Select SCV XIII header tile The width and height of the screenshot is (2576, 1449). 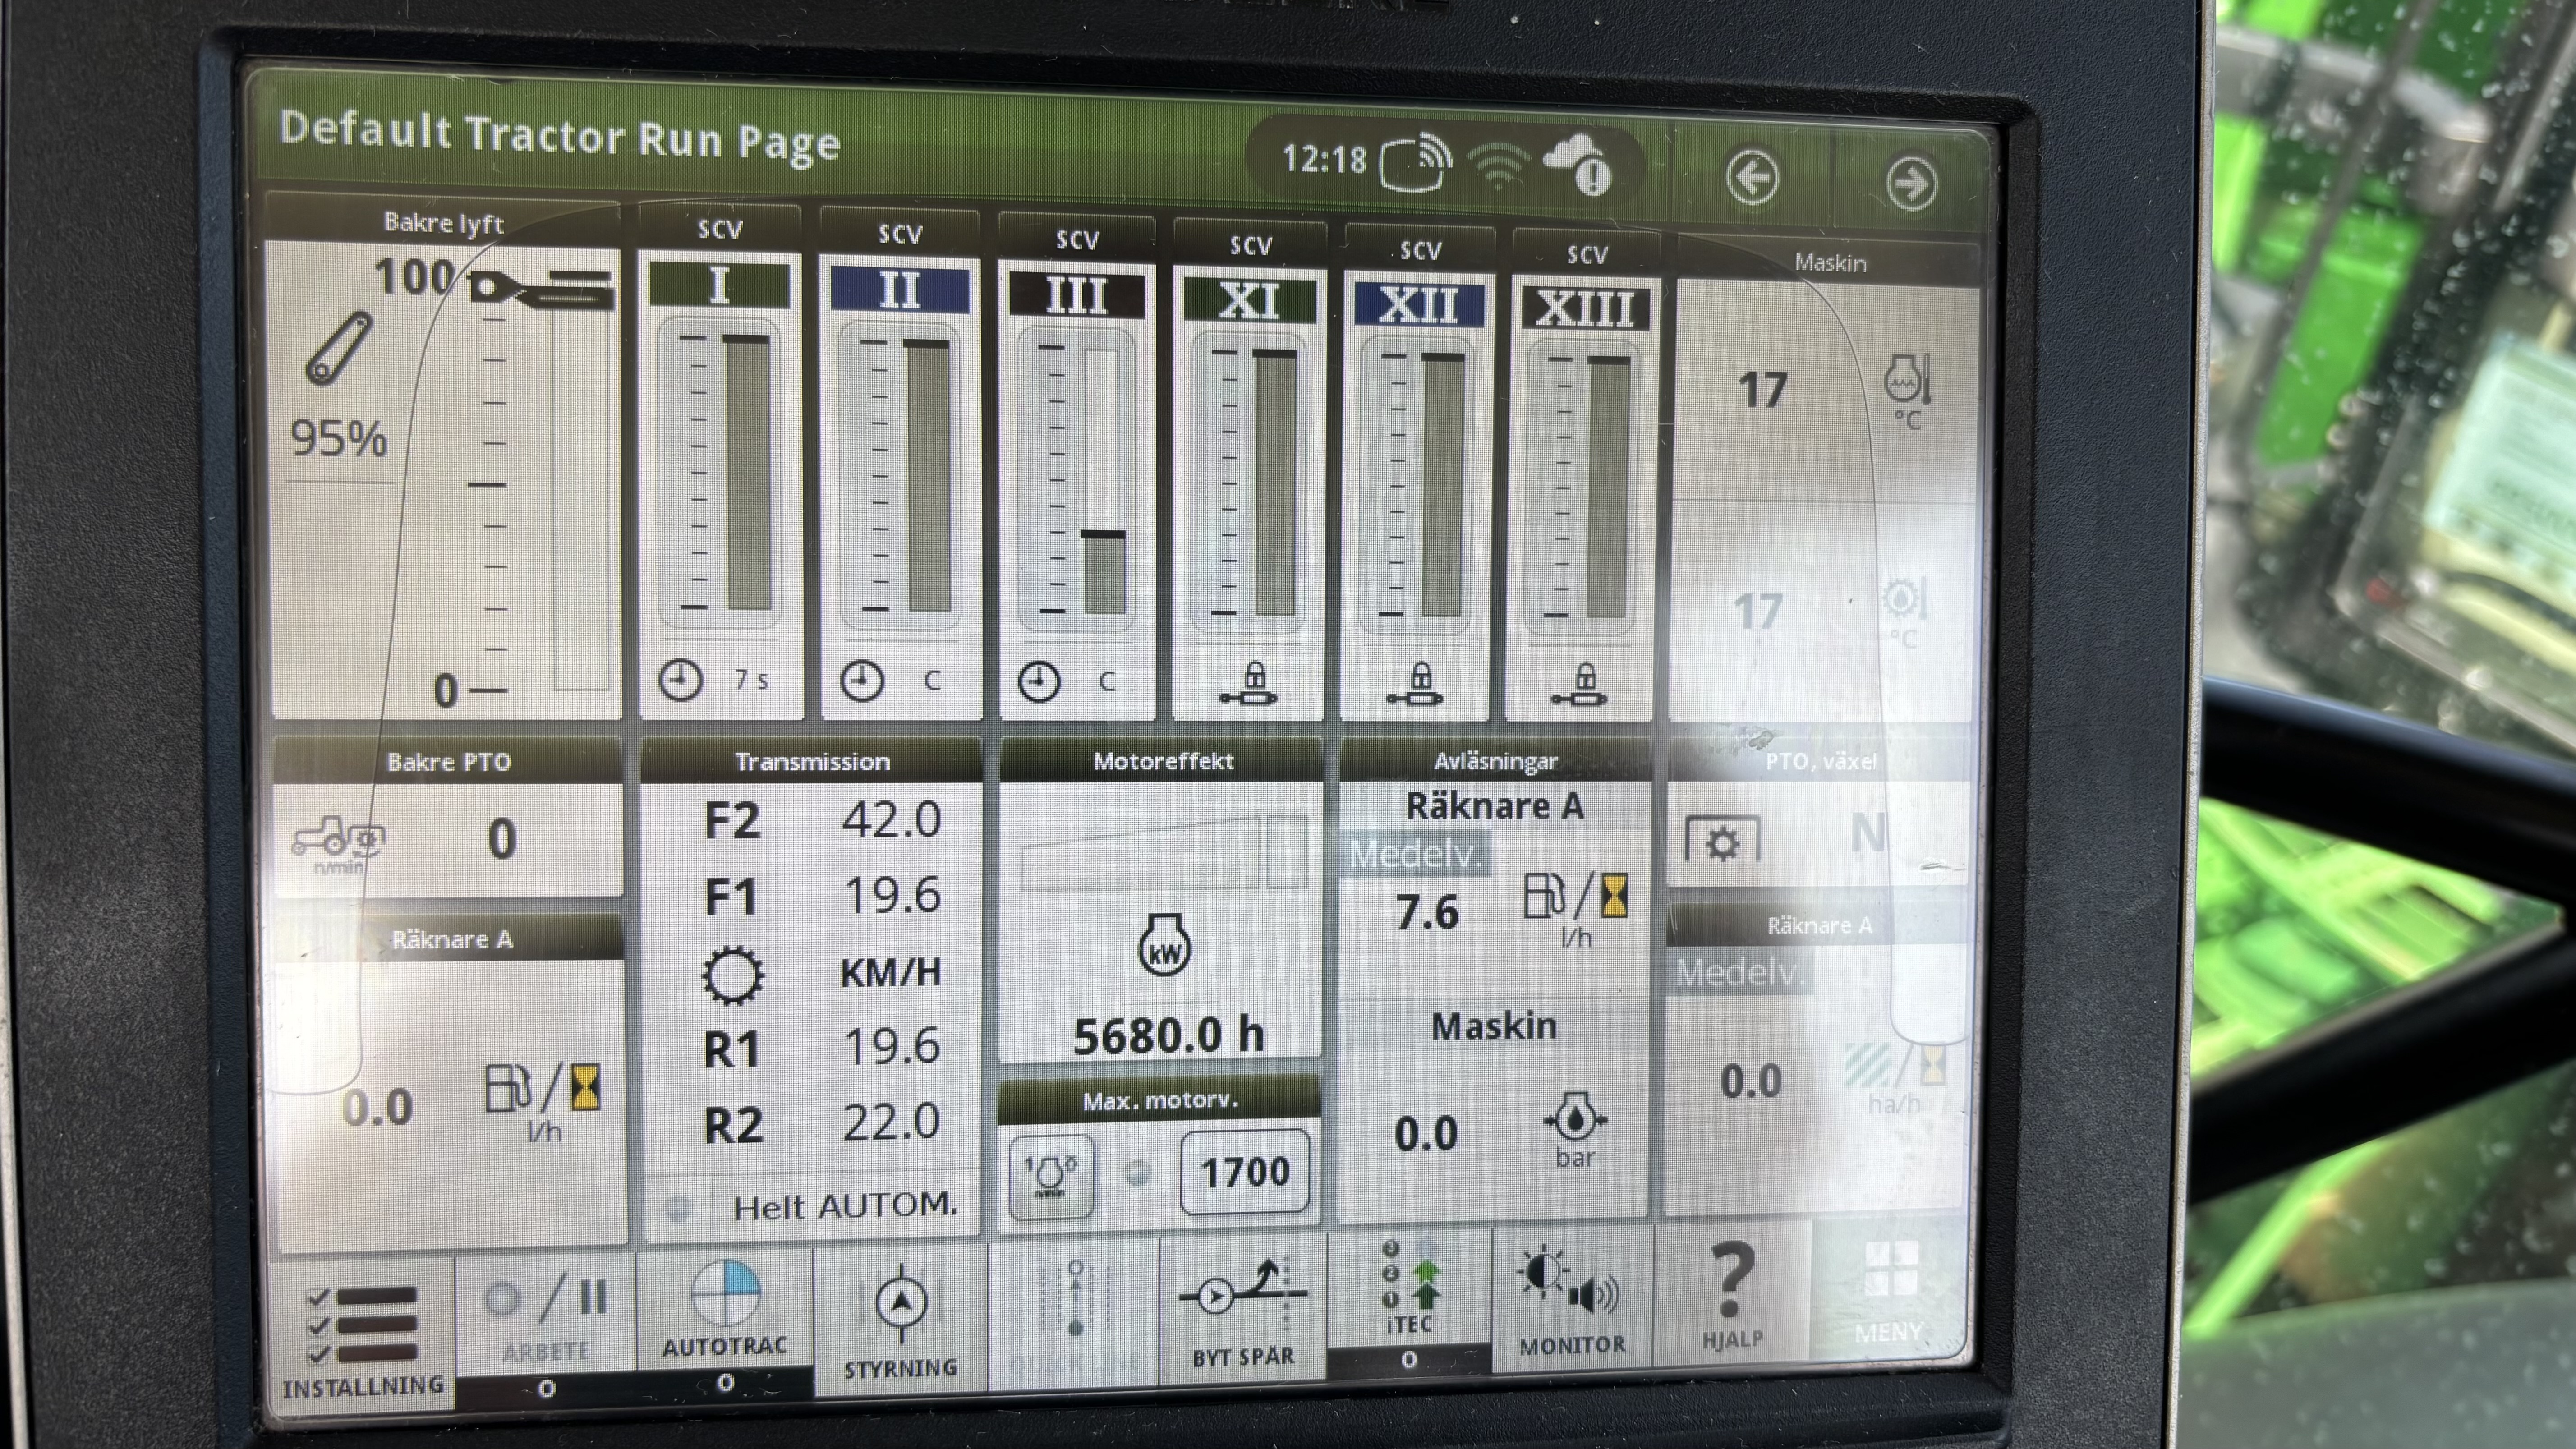pos(1586,309)
